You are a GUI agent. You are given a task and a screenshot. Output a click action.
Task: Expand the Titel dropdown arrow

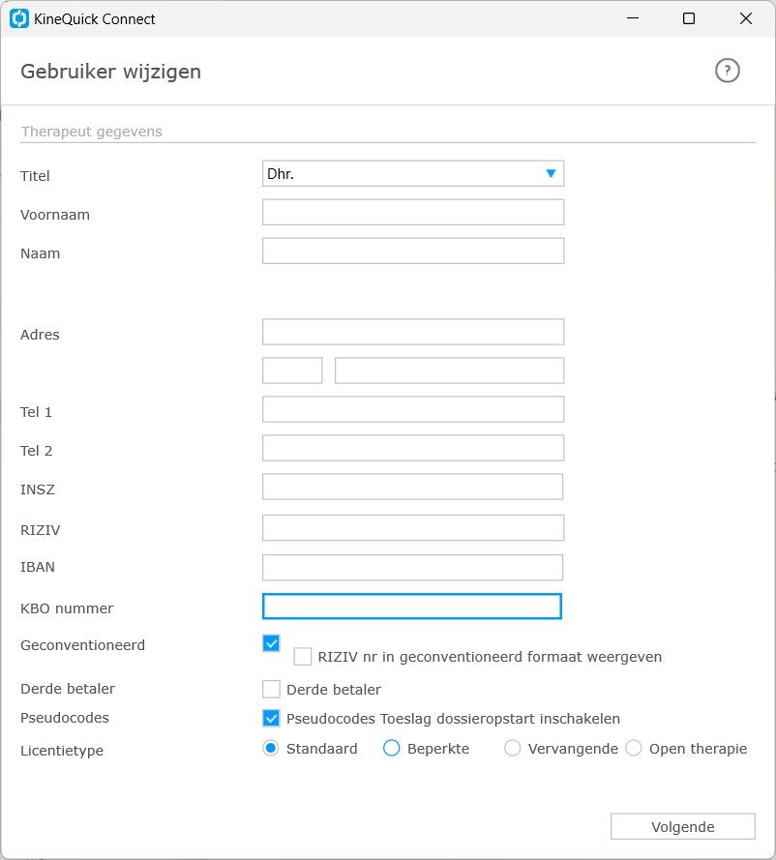click(x=551, y=174)
